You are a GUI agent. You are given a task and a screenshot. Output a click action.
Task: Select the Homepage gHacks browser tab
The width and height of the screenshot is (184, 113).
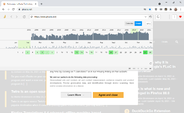point(20,4)
